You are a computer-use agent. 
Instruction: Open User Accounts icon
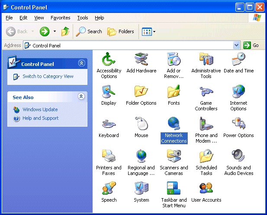coord(206,189)
